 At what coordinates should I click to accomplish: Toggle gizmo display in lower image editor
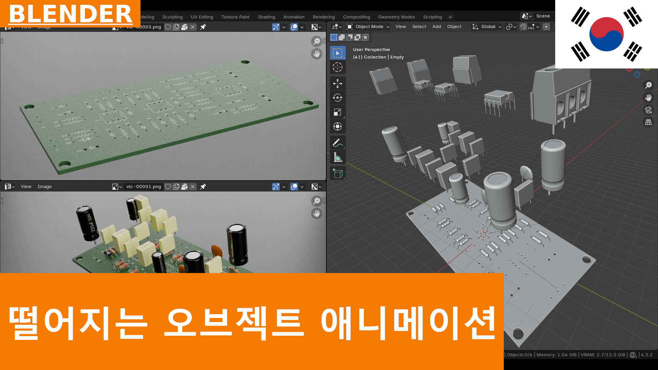point(276,187)
